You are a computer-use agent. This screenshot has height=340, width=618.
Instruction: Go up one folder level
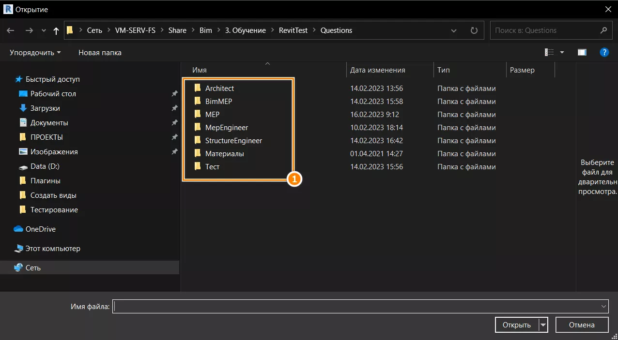point(56,30)
